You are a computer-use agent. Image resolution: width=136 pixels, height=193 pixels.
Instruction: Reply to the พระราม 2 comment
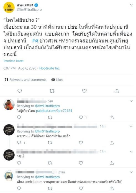19,143
